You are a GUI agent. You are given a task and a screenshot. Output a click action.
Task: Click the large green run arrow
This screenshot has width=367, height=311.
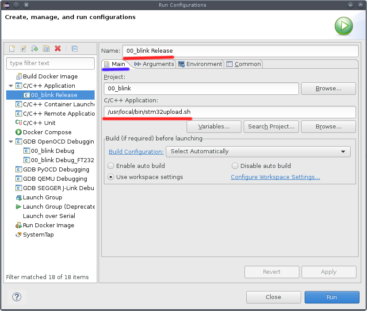click(x=344, y=26)
